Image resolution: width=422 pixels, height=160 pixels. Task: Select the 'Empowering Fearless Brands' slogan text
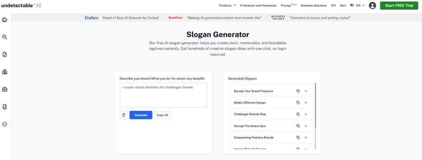tap(253, 137)
